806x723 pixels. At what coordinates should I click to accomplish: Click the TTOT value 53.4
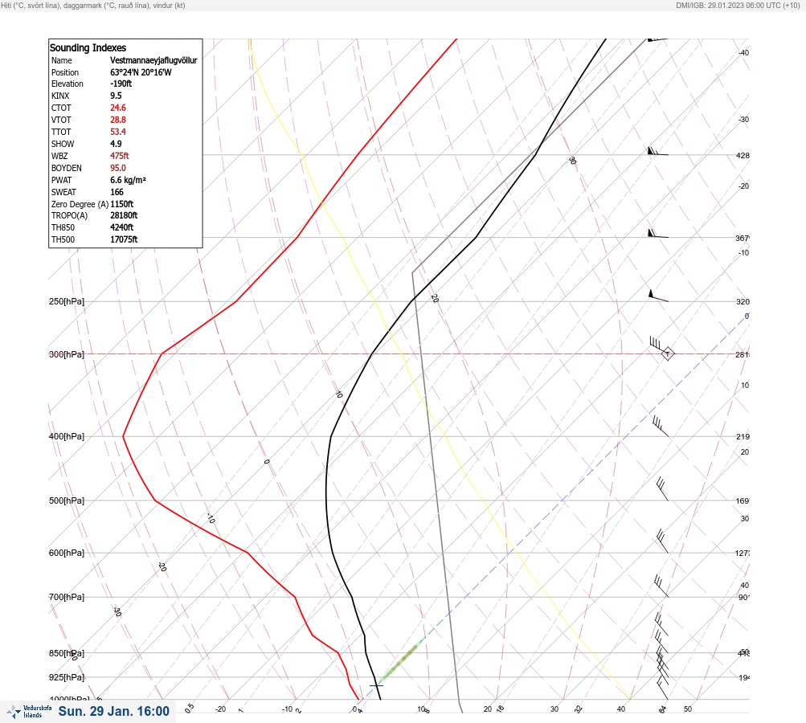click(x=117, y=132)
